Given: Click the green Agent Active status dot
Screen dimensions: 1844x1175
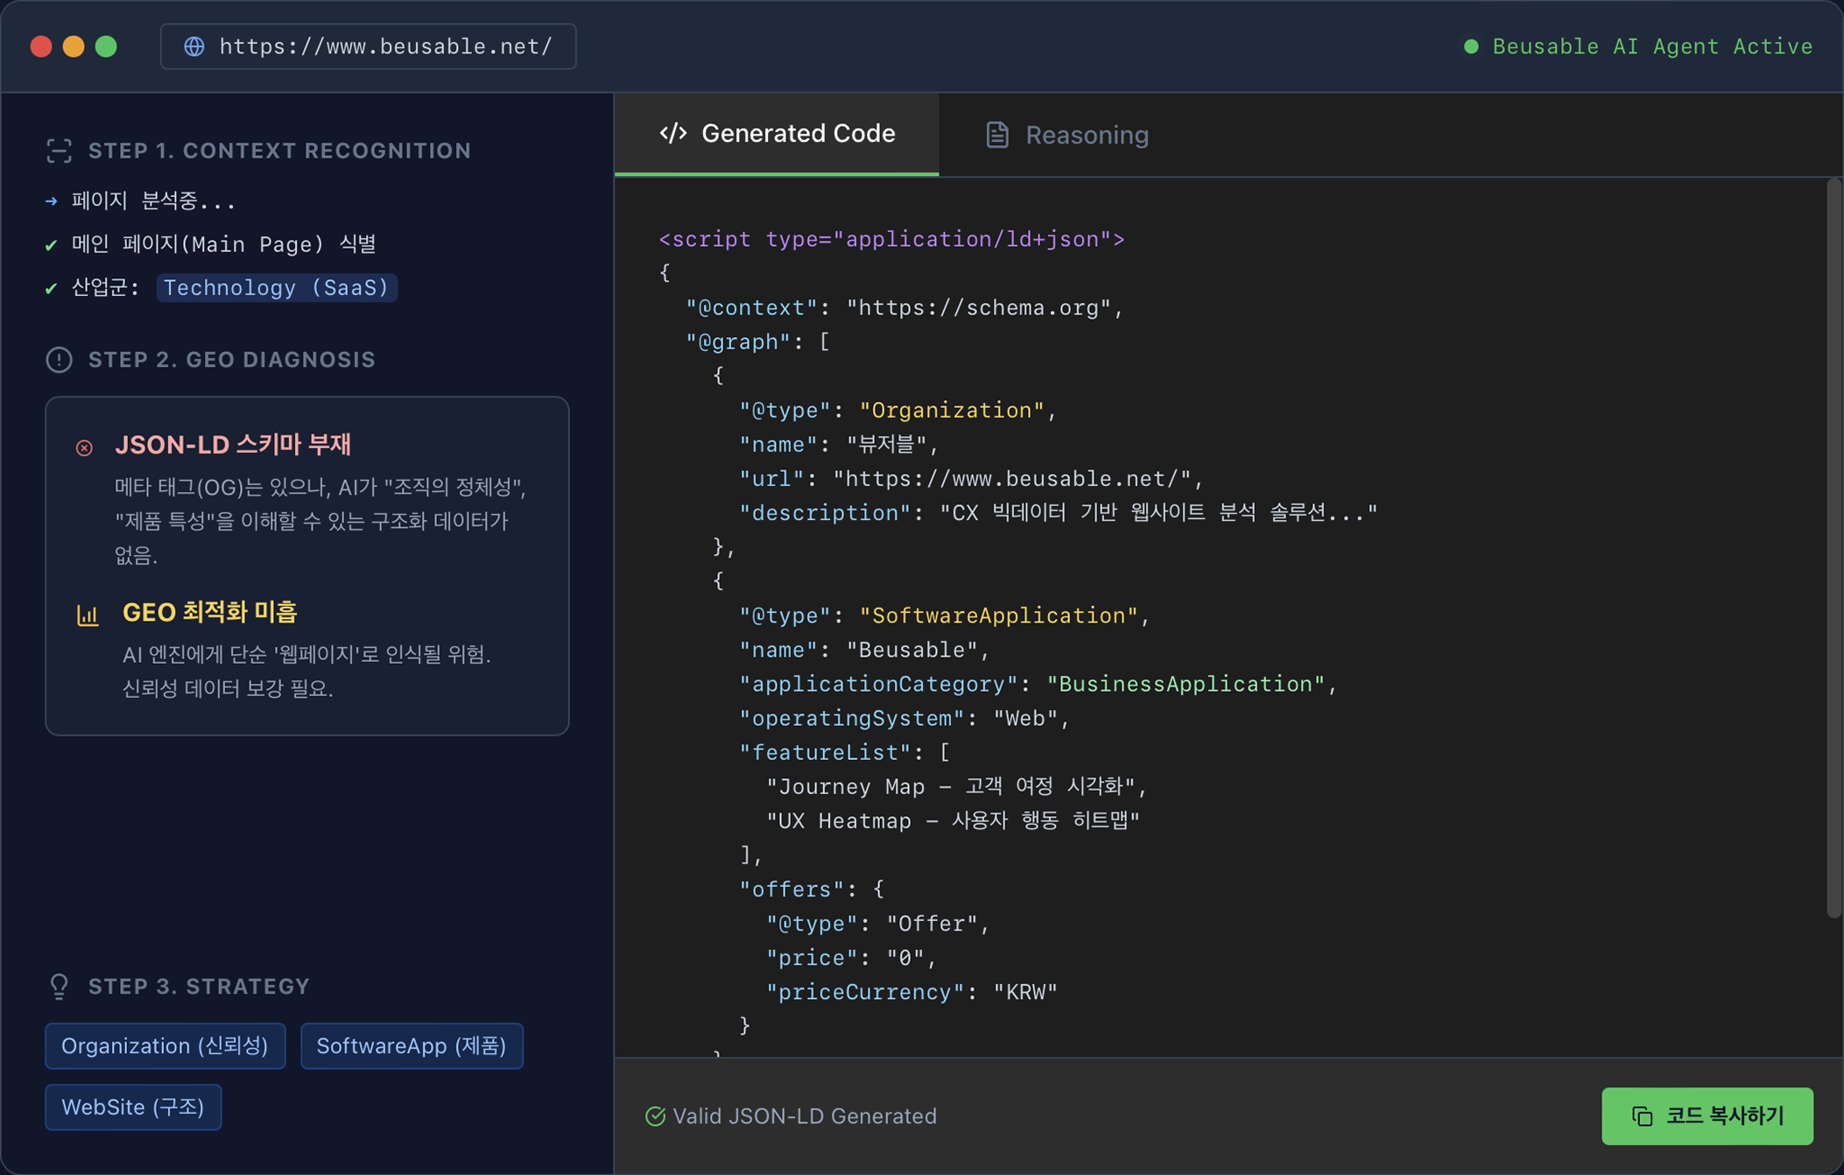Looking at the screenshot, I should [x=1471, y=46].
